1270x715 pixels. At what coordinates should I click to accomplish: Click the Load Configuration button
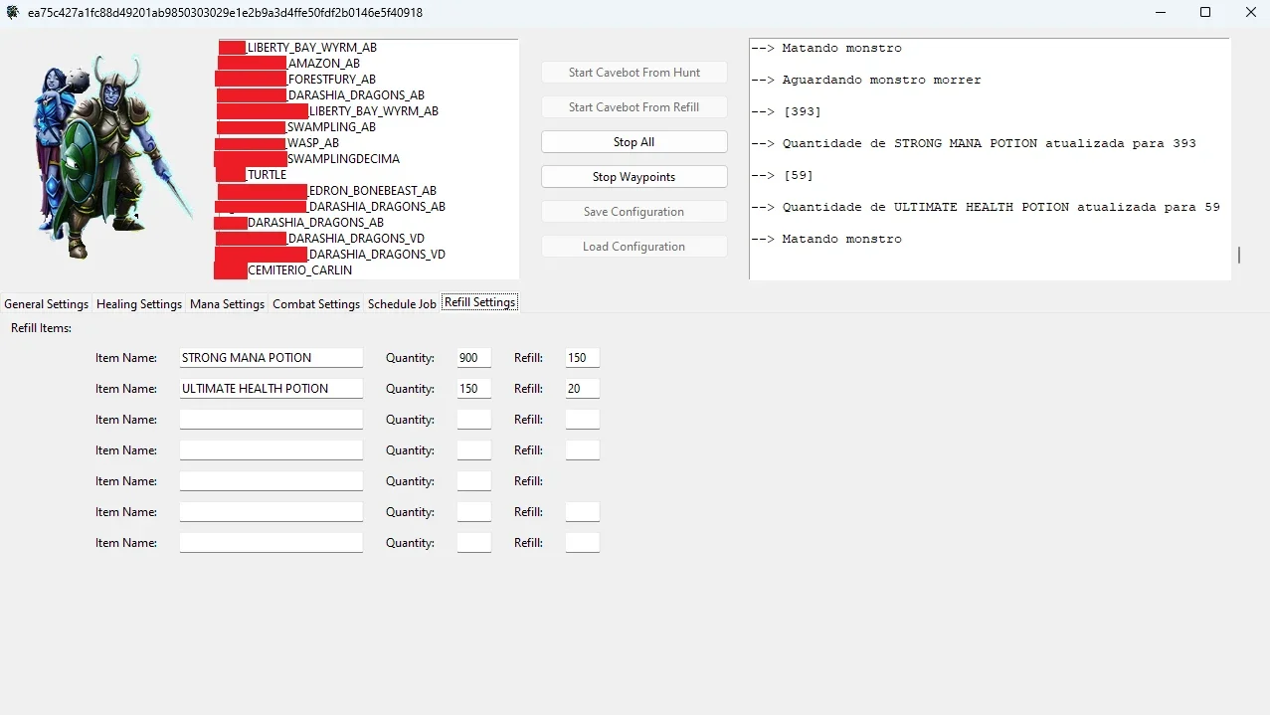[x=635, y=247]
